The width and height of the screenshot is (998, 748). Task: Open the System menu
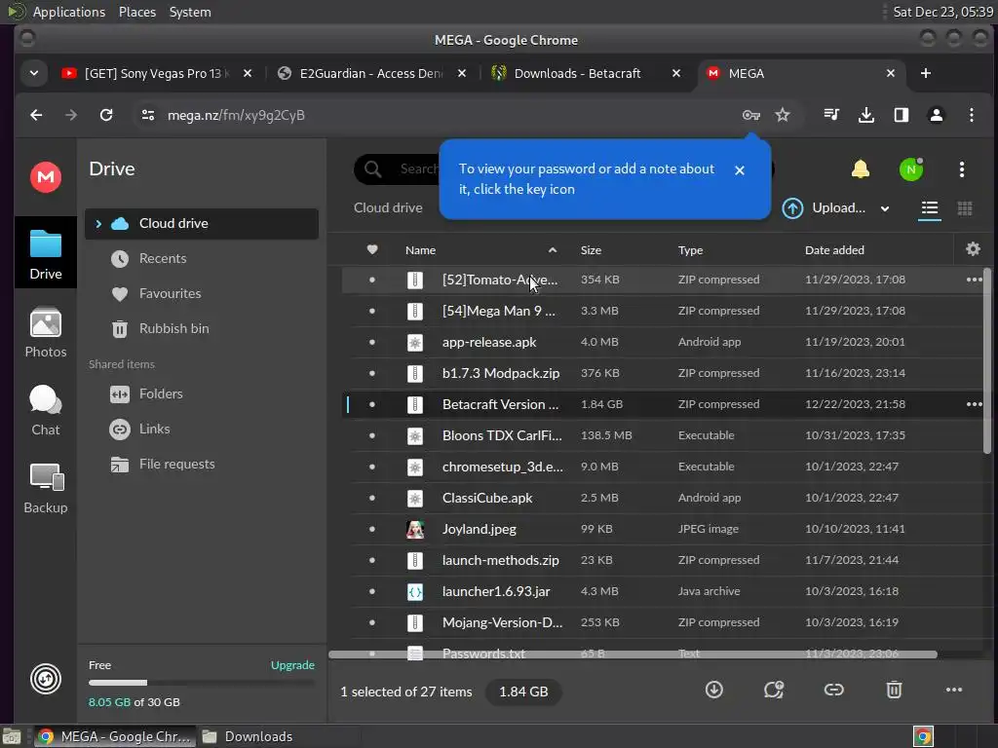pyautogui.click(x=190, y=12)
